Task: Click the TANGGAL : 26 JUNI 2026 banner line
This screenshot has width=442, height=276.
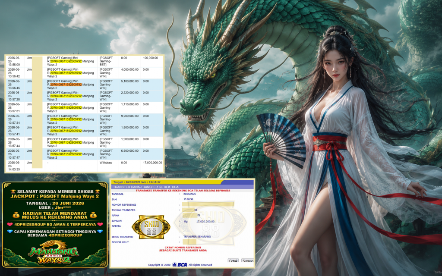Action: (x=55, y=204)
